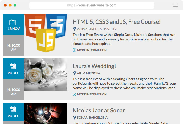Click calendar icon above 13 NOV

pos(13,22)
